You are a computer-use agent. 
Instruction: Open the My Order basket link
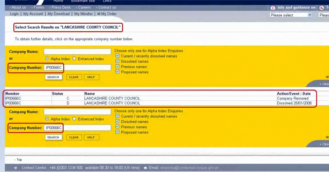[107, 14]
